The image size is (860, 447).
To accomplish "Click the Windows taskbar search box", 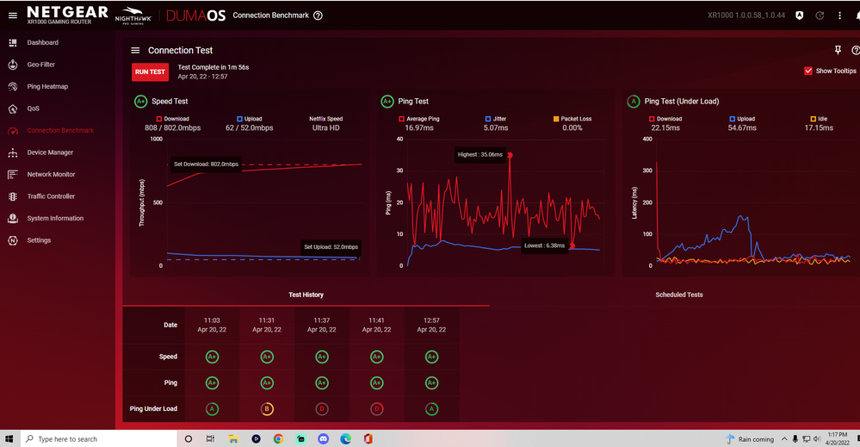I will click(95, 438).
